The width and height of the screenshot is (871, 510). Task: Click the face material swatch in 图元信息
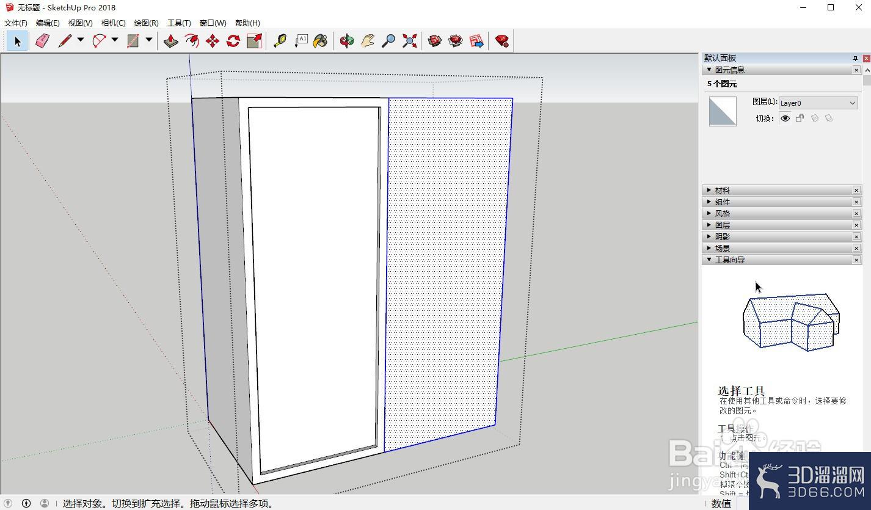tap(723, 112)
